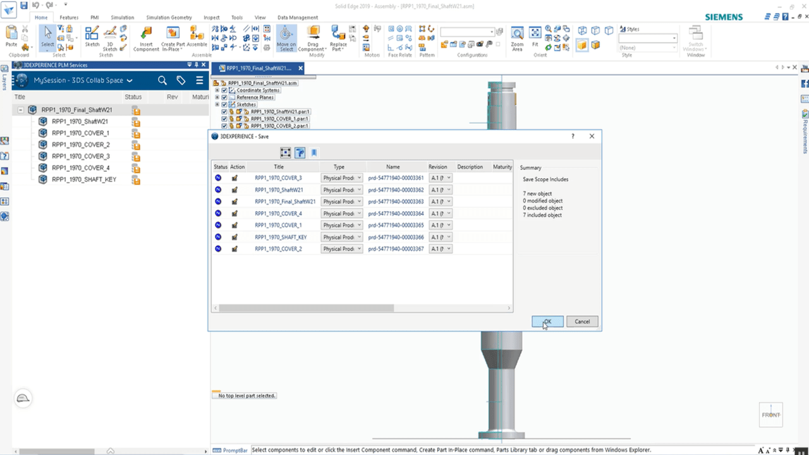Click the compass icon beside MySession

(21, 80)
